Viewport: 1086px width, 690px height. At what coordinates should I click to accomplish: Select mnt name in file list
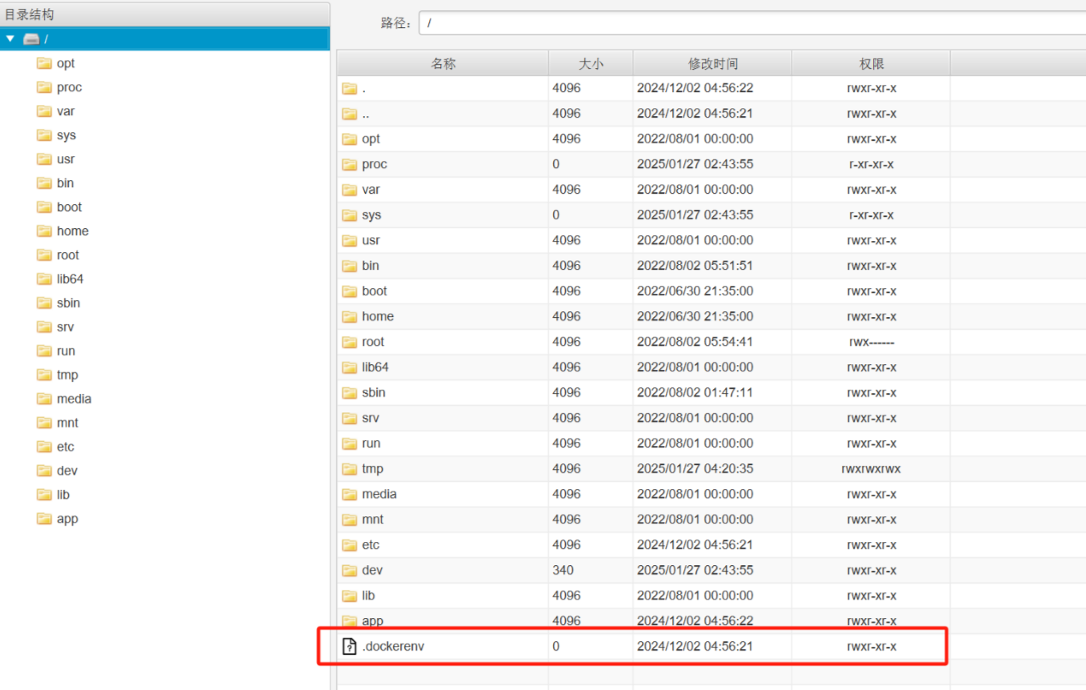click(x=372, y=519)
